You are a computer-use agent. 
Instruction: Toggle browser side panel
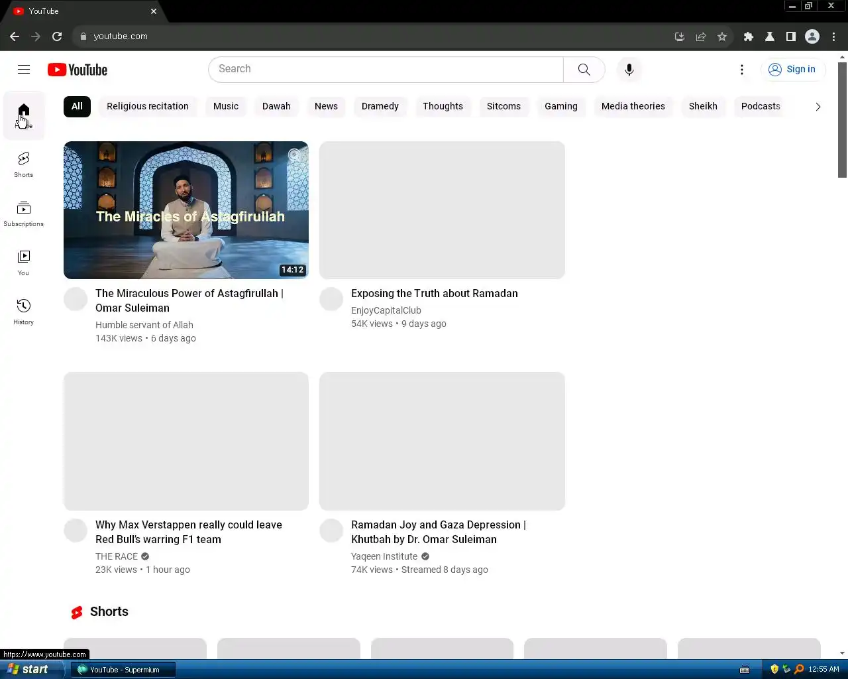pos(791,36)
